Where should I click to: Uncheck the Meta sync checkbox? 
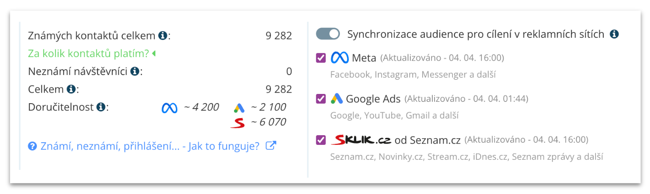point(321,57)
